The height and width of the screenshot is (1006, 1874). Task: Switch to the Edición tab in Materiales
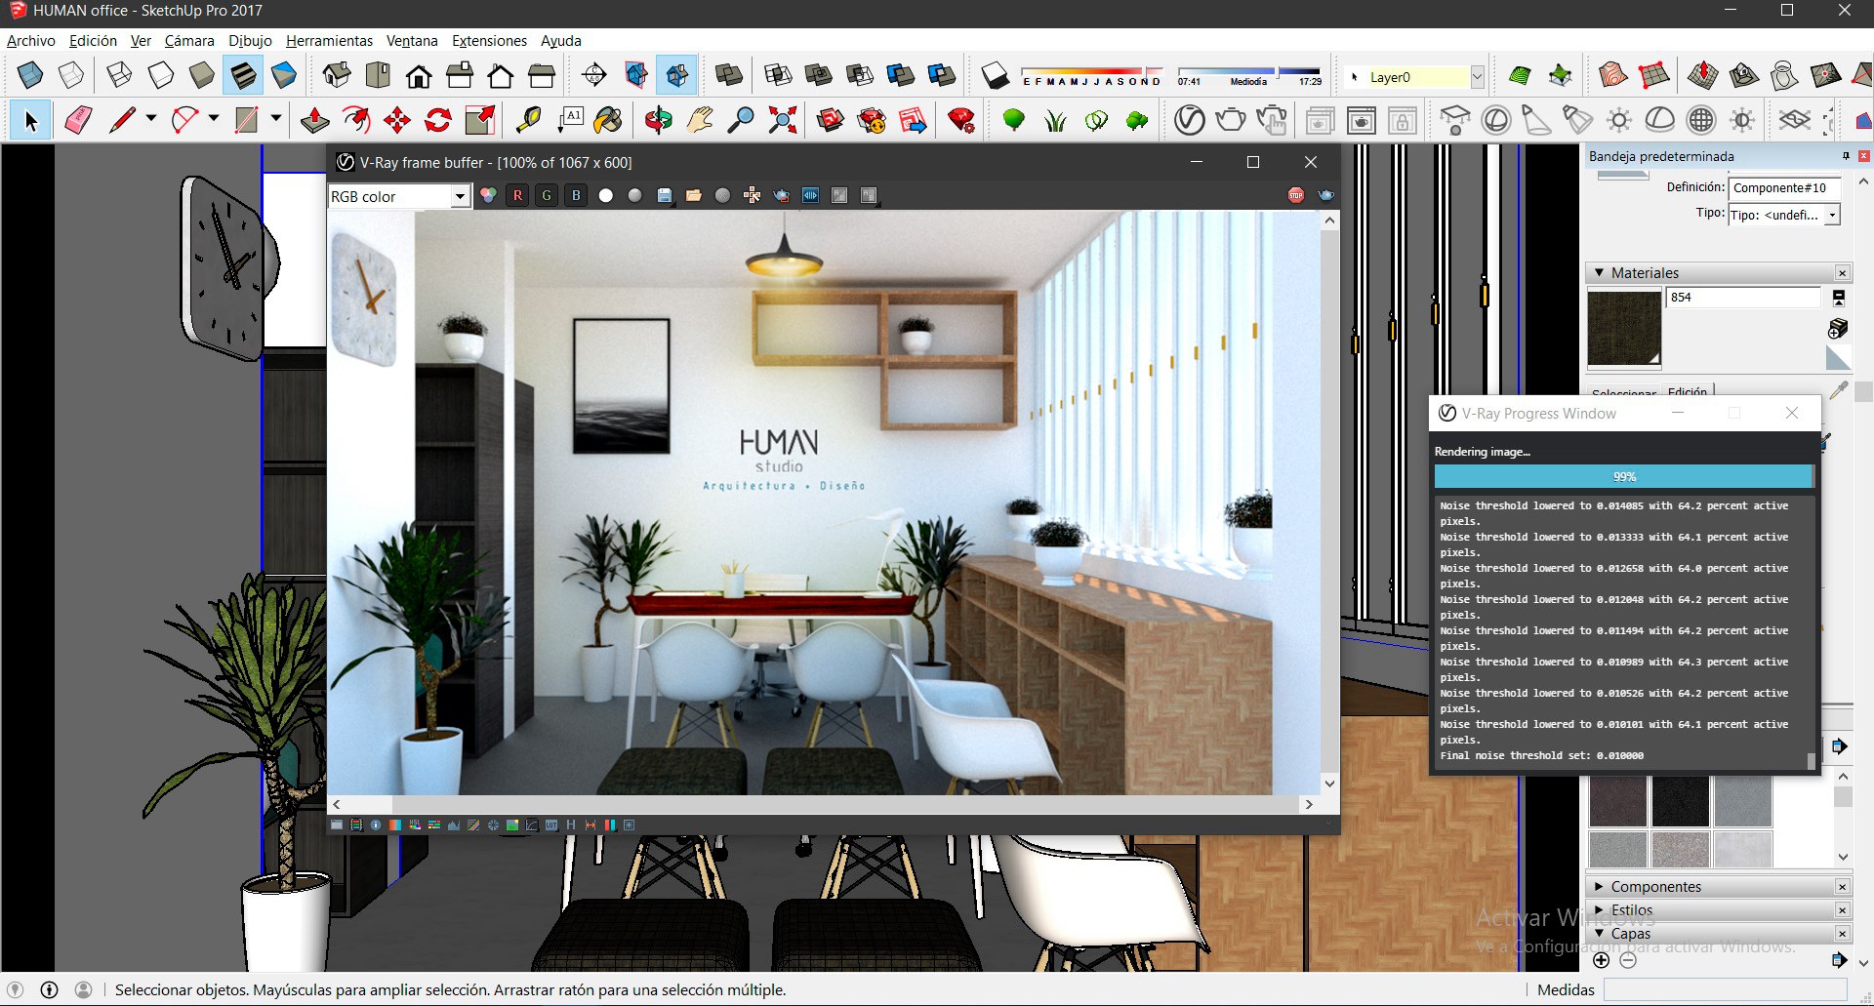[1688, 391]
